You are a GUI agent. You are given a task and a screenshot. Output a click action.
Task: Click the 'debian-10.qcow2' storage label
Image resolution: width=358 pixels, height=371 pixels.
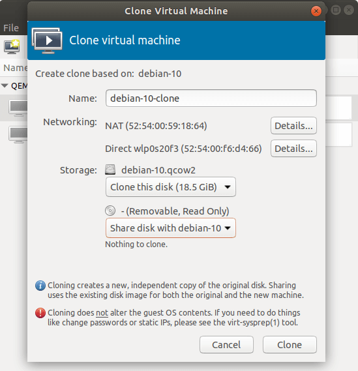158,170
